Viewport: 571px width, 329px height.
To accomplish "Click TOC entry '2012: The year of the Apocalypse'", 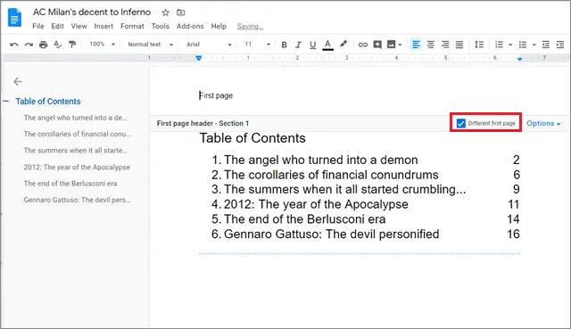I will coord(316,204).
